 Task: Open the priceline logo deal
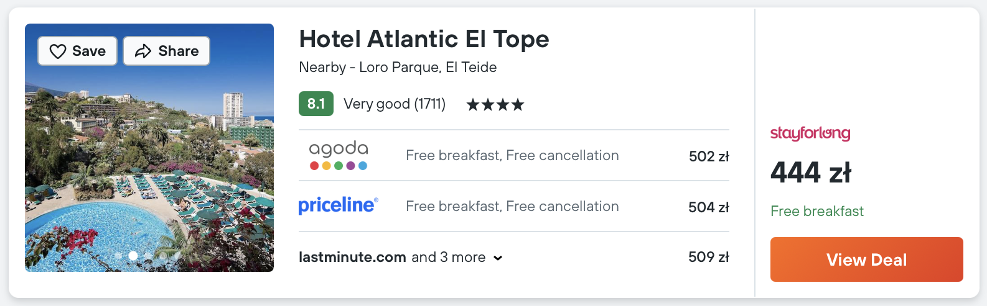tap(339, 205)
